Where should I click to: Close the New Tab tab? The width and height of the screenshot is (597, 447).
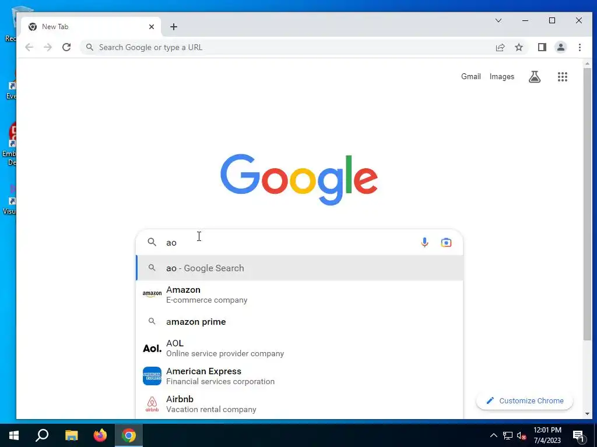coord(152,27)
